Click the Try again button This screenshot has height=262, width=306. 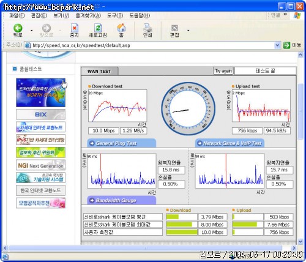click(x=223, y=71)
